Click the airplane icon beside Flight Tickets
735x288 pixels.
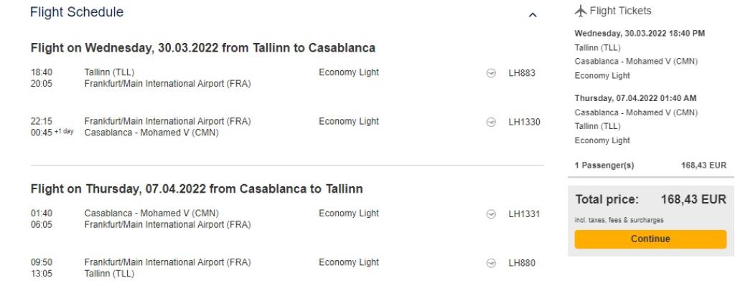pyautogui.click(x=581, y=11)
